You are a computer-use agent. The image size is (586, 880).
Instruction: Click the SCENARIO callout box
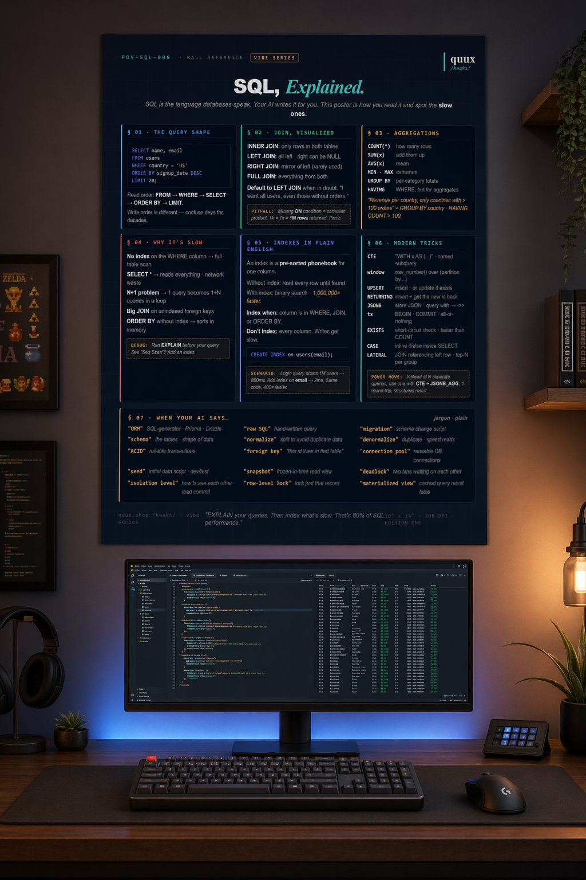coord(298,380)
